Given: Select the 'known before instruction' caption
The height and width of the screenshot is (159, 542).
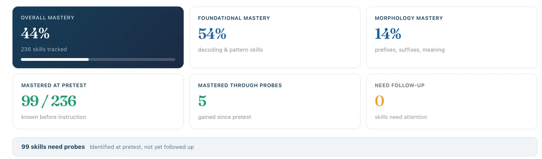Looking at the screenshot, I should coord(53,117).
